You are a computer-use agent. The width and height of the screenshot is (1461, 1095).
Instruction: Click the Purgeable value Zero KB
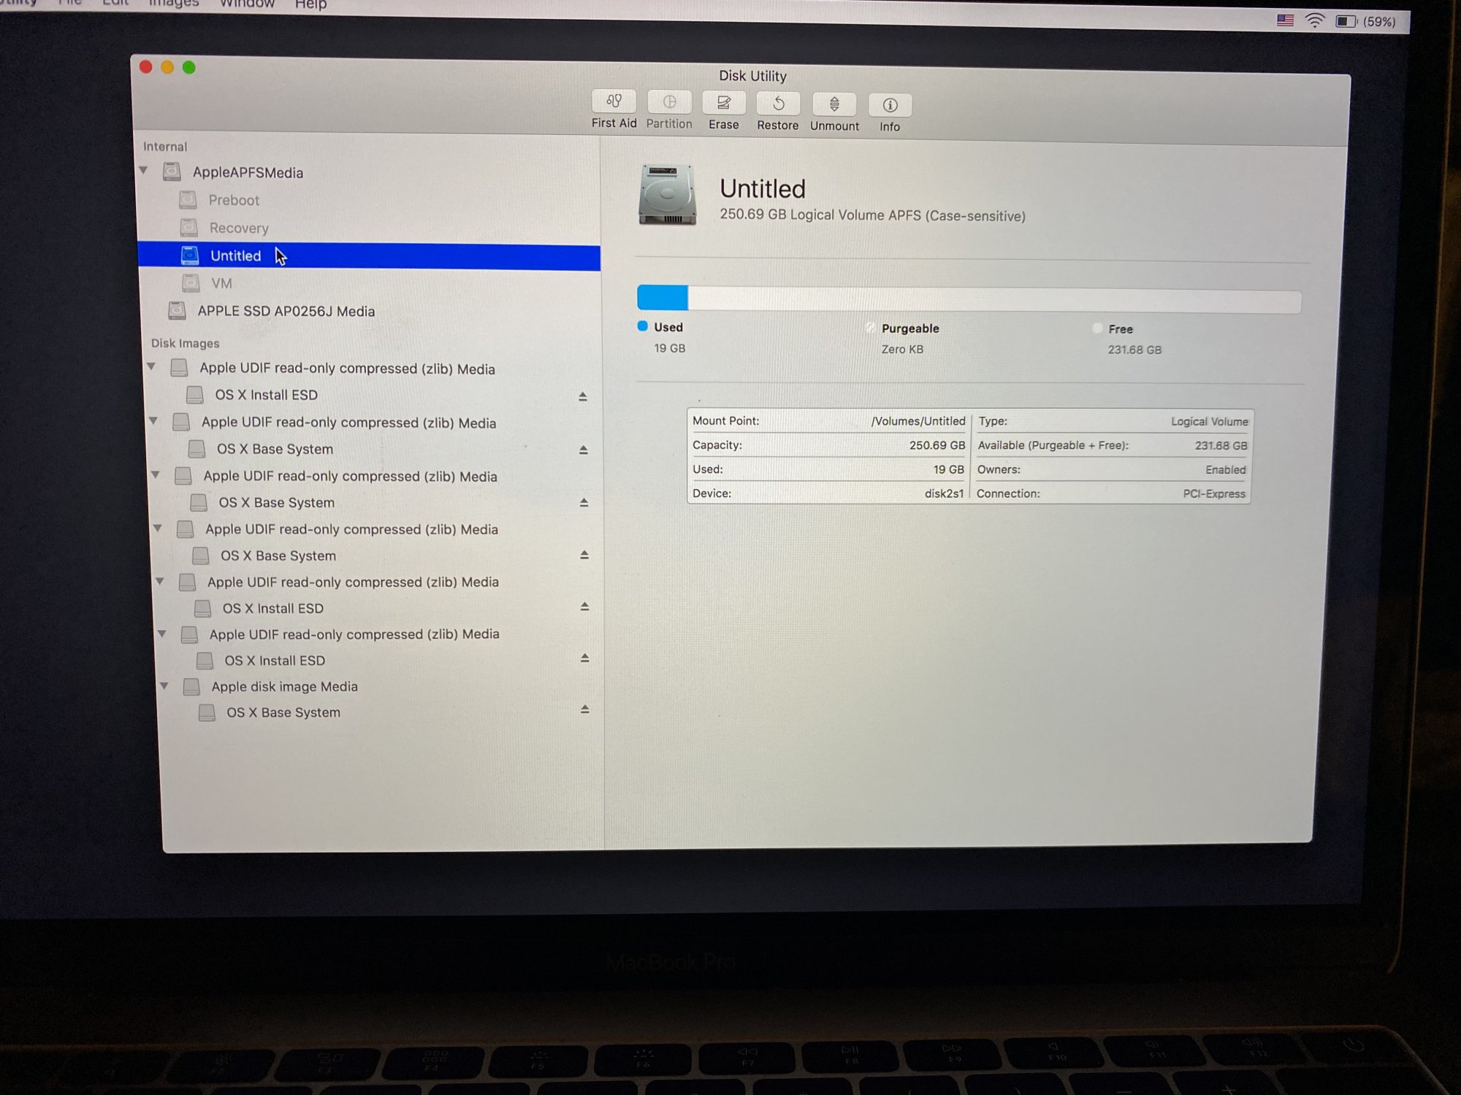(902, 349)
